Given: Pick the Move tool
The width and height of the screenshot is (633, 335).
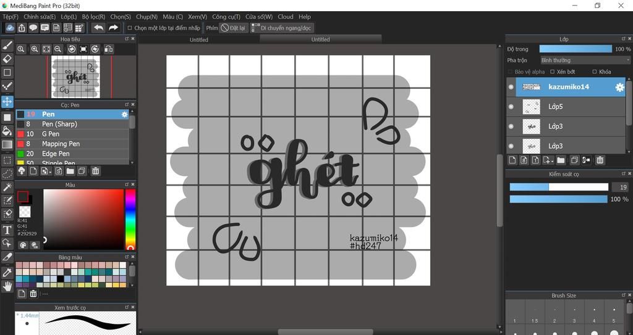Looking at the screenshot, I should [7, 101].
